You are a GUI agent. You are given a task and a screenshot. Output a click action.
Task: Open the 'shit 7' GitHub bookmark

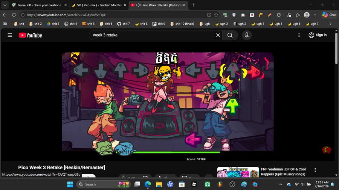[124, 24]
